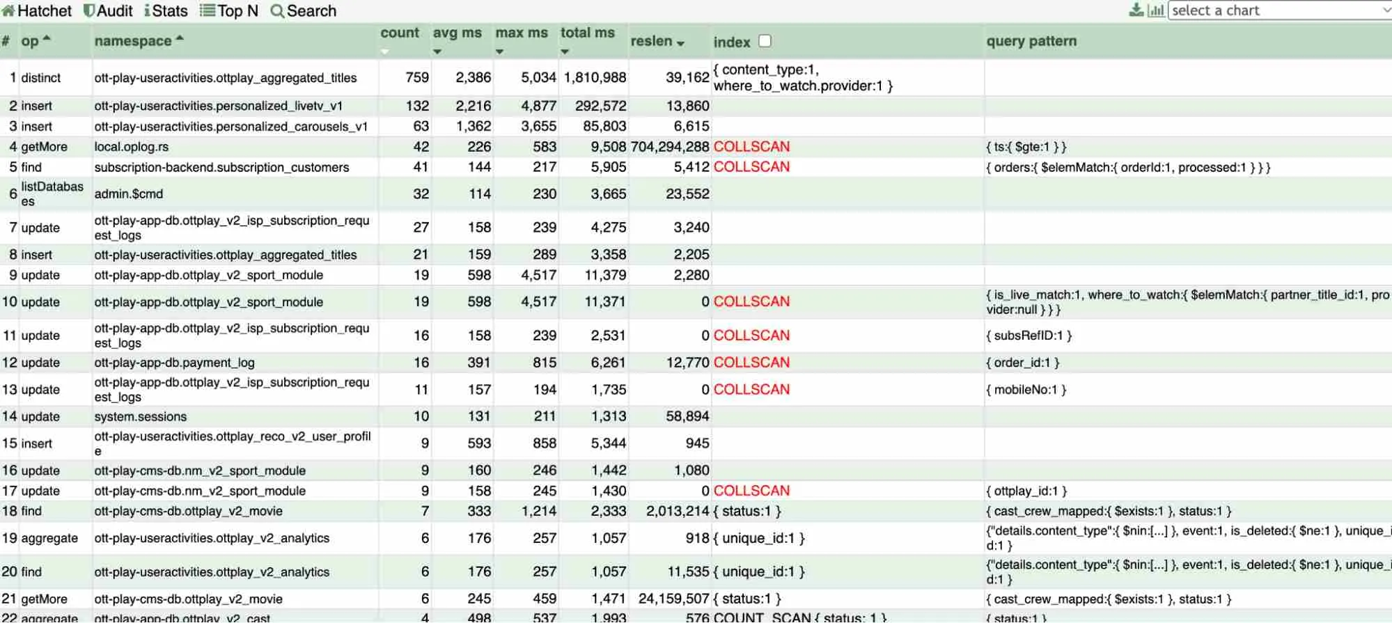Open the Hatchet home link
Image resolution: width=1392 pixels, height=623 pixels.
tap(37, 10)
